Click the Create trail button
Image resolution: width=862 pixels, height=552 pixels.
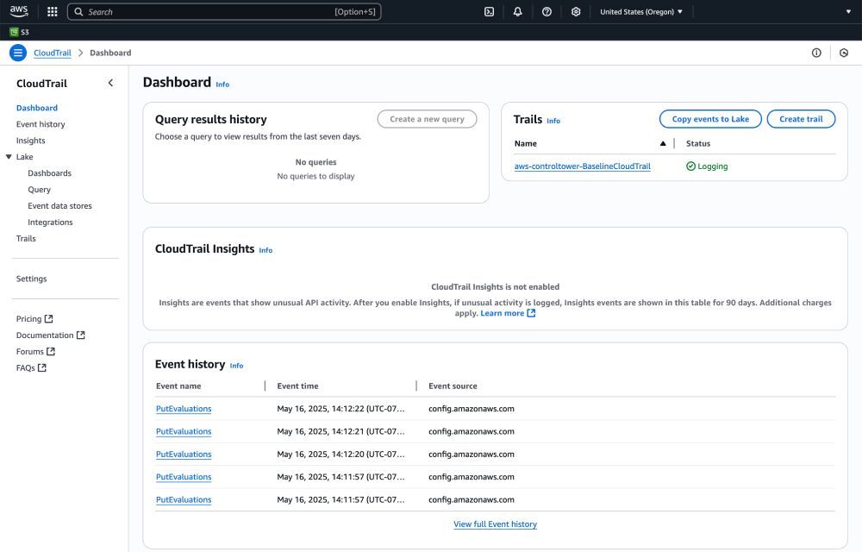[801, 118]
